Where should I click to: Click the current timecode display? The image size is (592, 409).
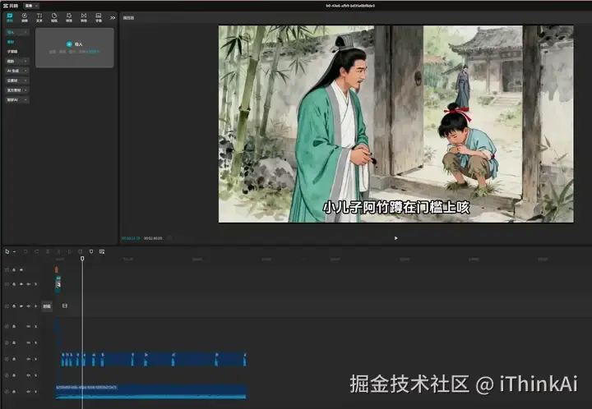131,238
